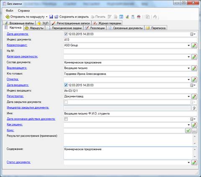
Task: Expand the Корреспондент dropdown list
Action: point(188,46)
